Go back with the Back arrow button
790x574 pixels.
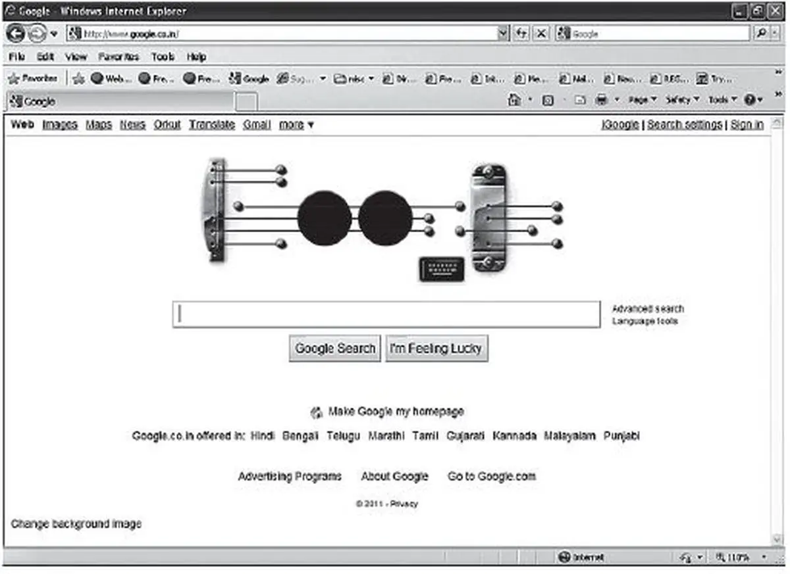16,33
